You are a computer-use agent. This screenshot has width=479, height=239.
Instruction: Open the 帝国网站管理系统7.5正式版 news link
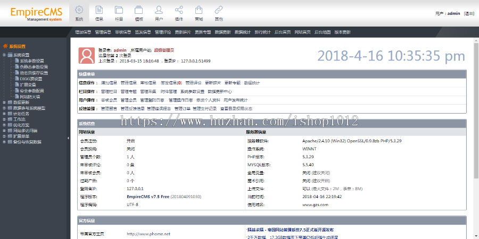pyautogui.click(x=290, y=229)
